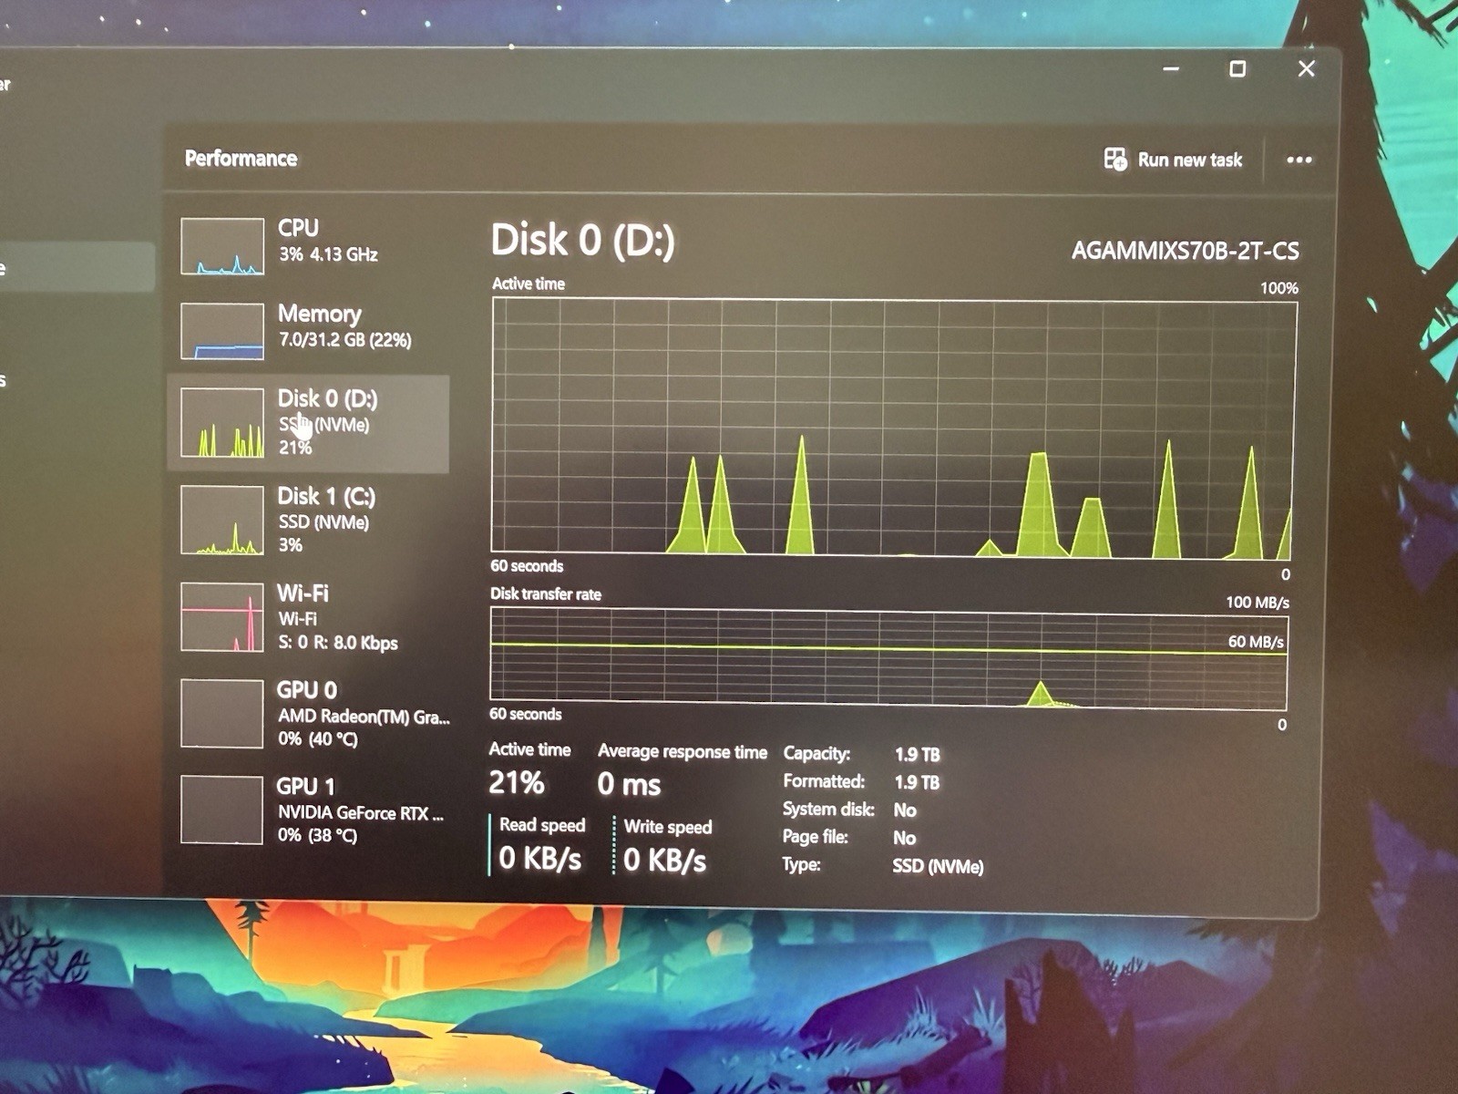Minimize the Task Manager window
This screenshot has height=1094, width=1458.
tap(1172, 68)
